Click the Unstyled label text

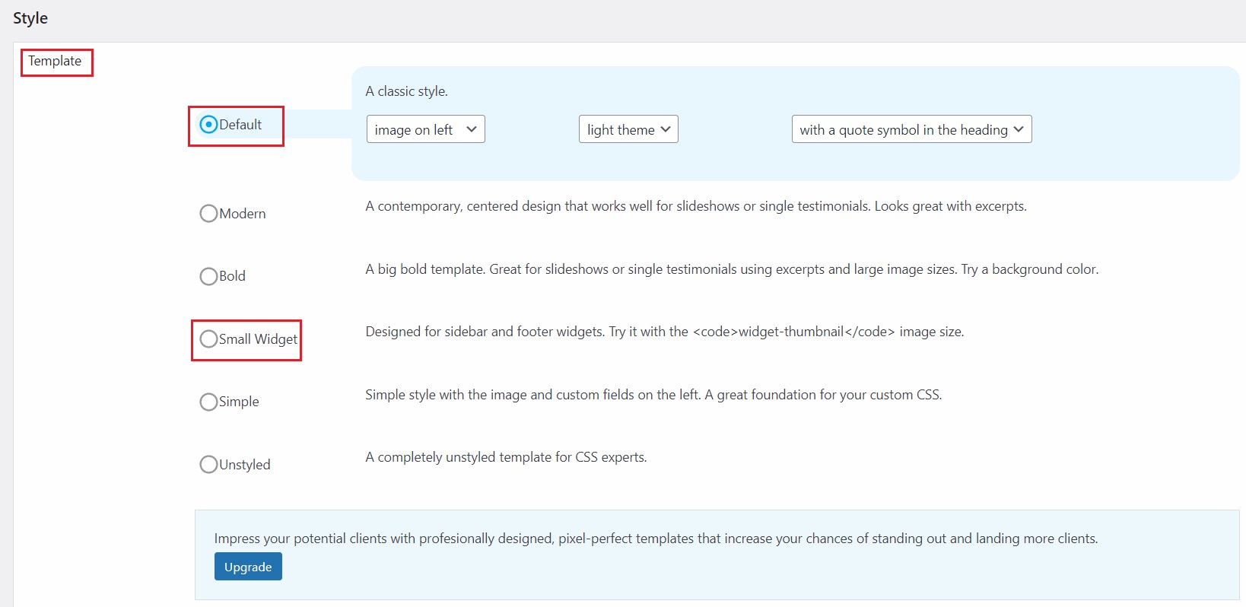tap(245, 465)
